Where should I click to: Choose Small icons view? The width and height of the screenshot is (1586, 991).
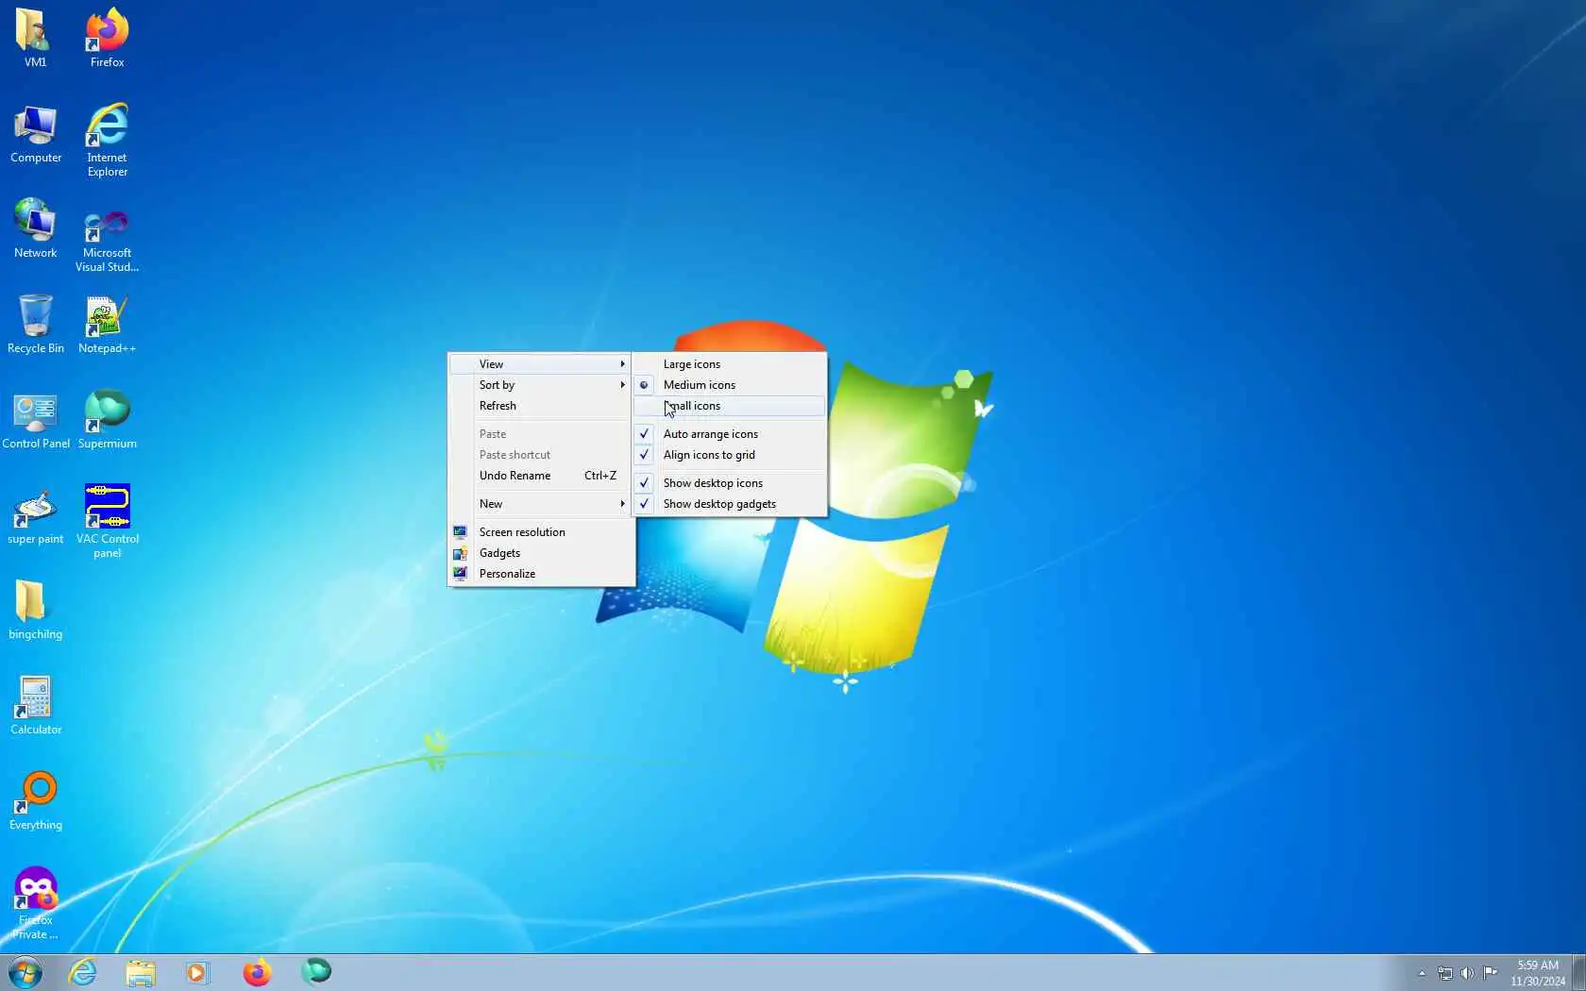pyautogui.click(x=730, y=406)
